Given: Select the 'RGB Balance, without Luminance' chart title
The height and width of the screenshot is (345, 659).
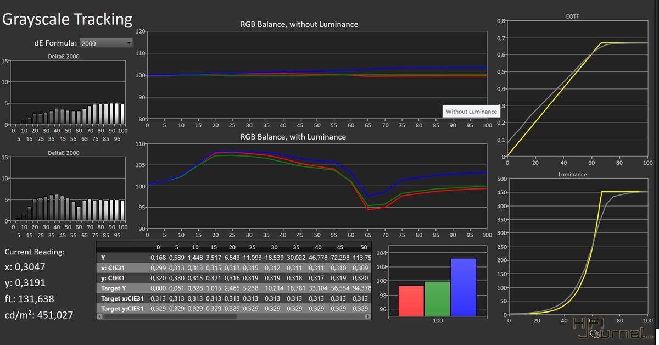Looking at the screenshot, I should point(299,24).
